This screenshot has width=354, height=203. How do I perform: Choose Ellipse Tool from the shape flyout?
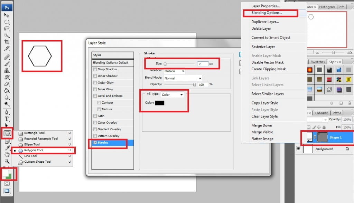tap(32, 144)
